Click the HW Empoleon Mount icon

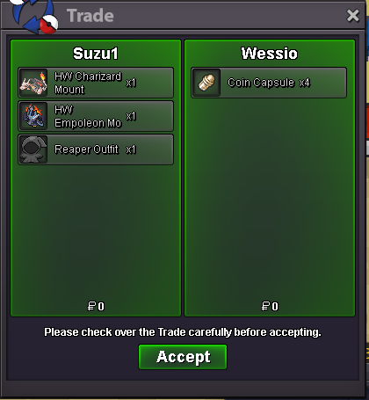click(x=33, y=116)
